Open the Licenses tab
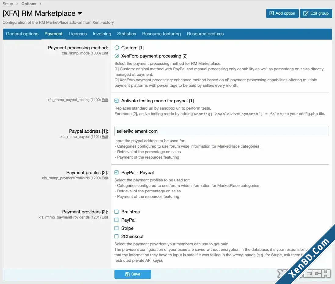Screen dimensions: 335x284 [77, 34]
